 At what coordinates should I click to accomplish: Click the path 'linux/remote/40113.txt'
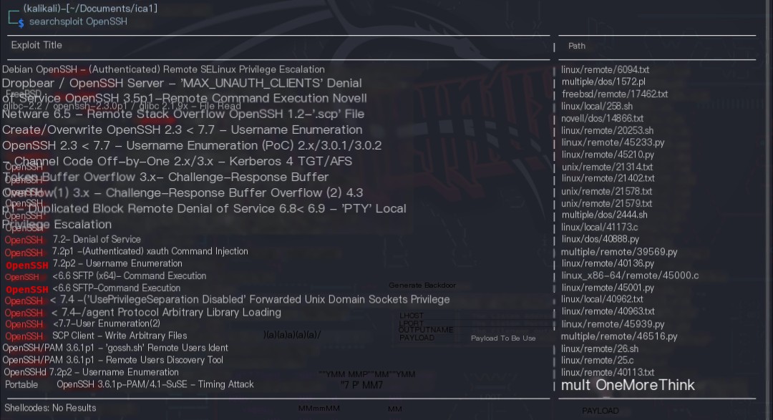(x=608, y=373)
